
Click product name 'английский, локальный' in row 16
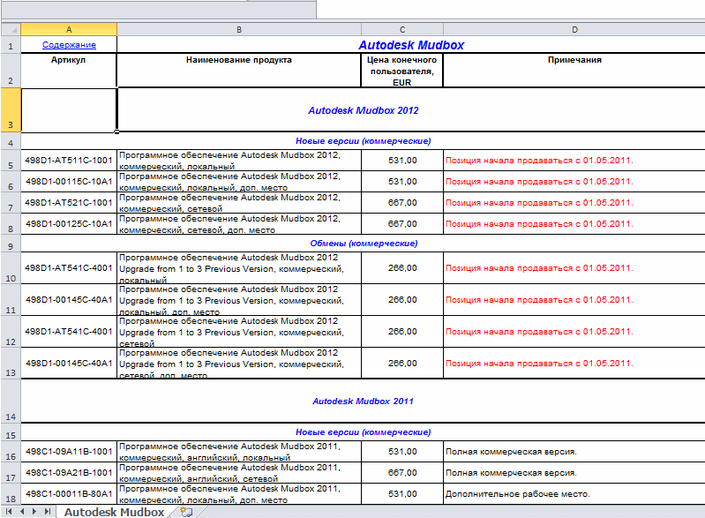pos(239,452)
